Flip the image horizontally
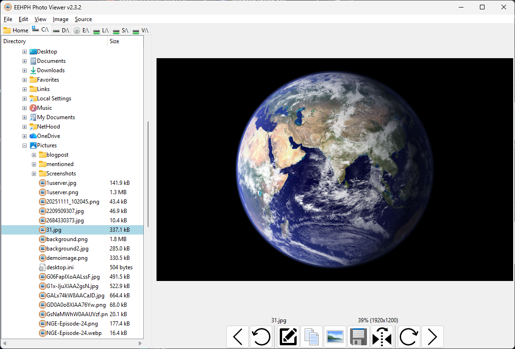515x349 pixels. point(382,337)
